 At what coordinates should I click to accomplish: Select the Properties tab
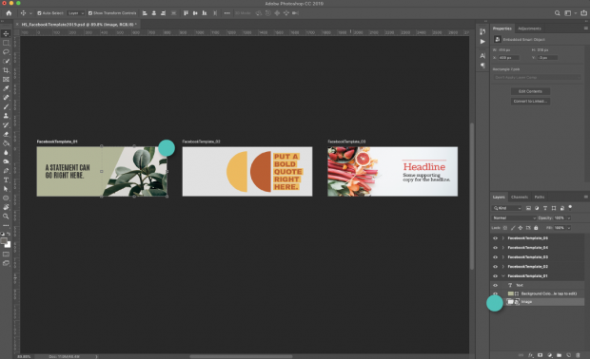point(501,28)
